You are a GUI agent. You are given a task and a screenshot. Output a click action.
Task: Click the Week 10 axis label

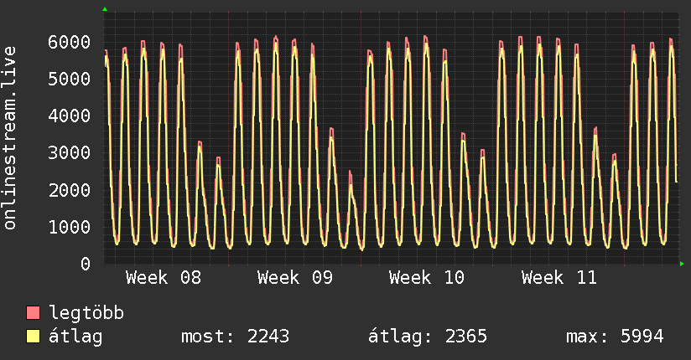427,278
